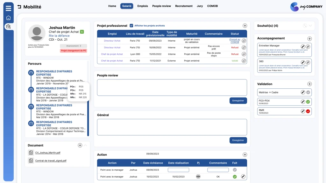326x183 pixels.
Task: Edit the 15/02/2023 action row with the pencil
Action: pyautogui.click(x=243, y=177)
